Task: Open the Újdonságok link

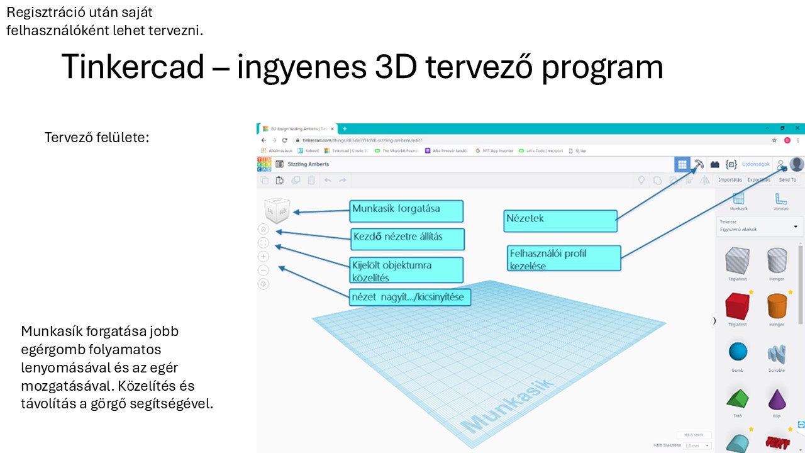Action: coord(755,164)
